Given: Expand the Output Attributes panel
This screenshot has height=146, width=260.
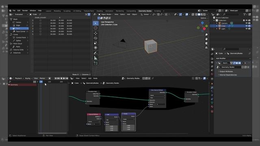Looking at the screenshot, I should (226, 71).
